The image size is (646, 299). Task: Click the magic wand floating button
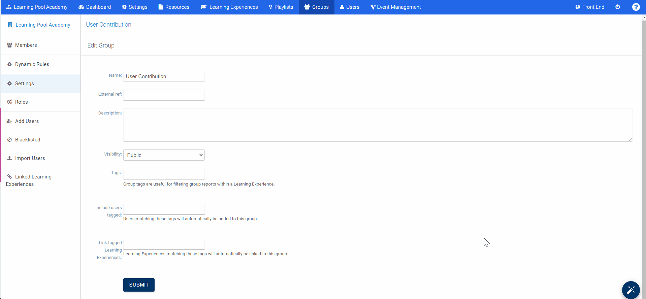click(x=631, y=290)
